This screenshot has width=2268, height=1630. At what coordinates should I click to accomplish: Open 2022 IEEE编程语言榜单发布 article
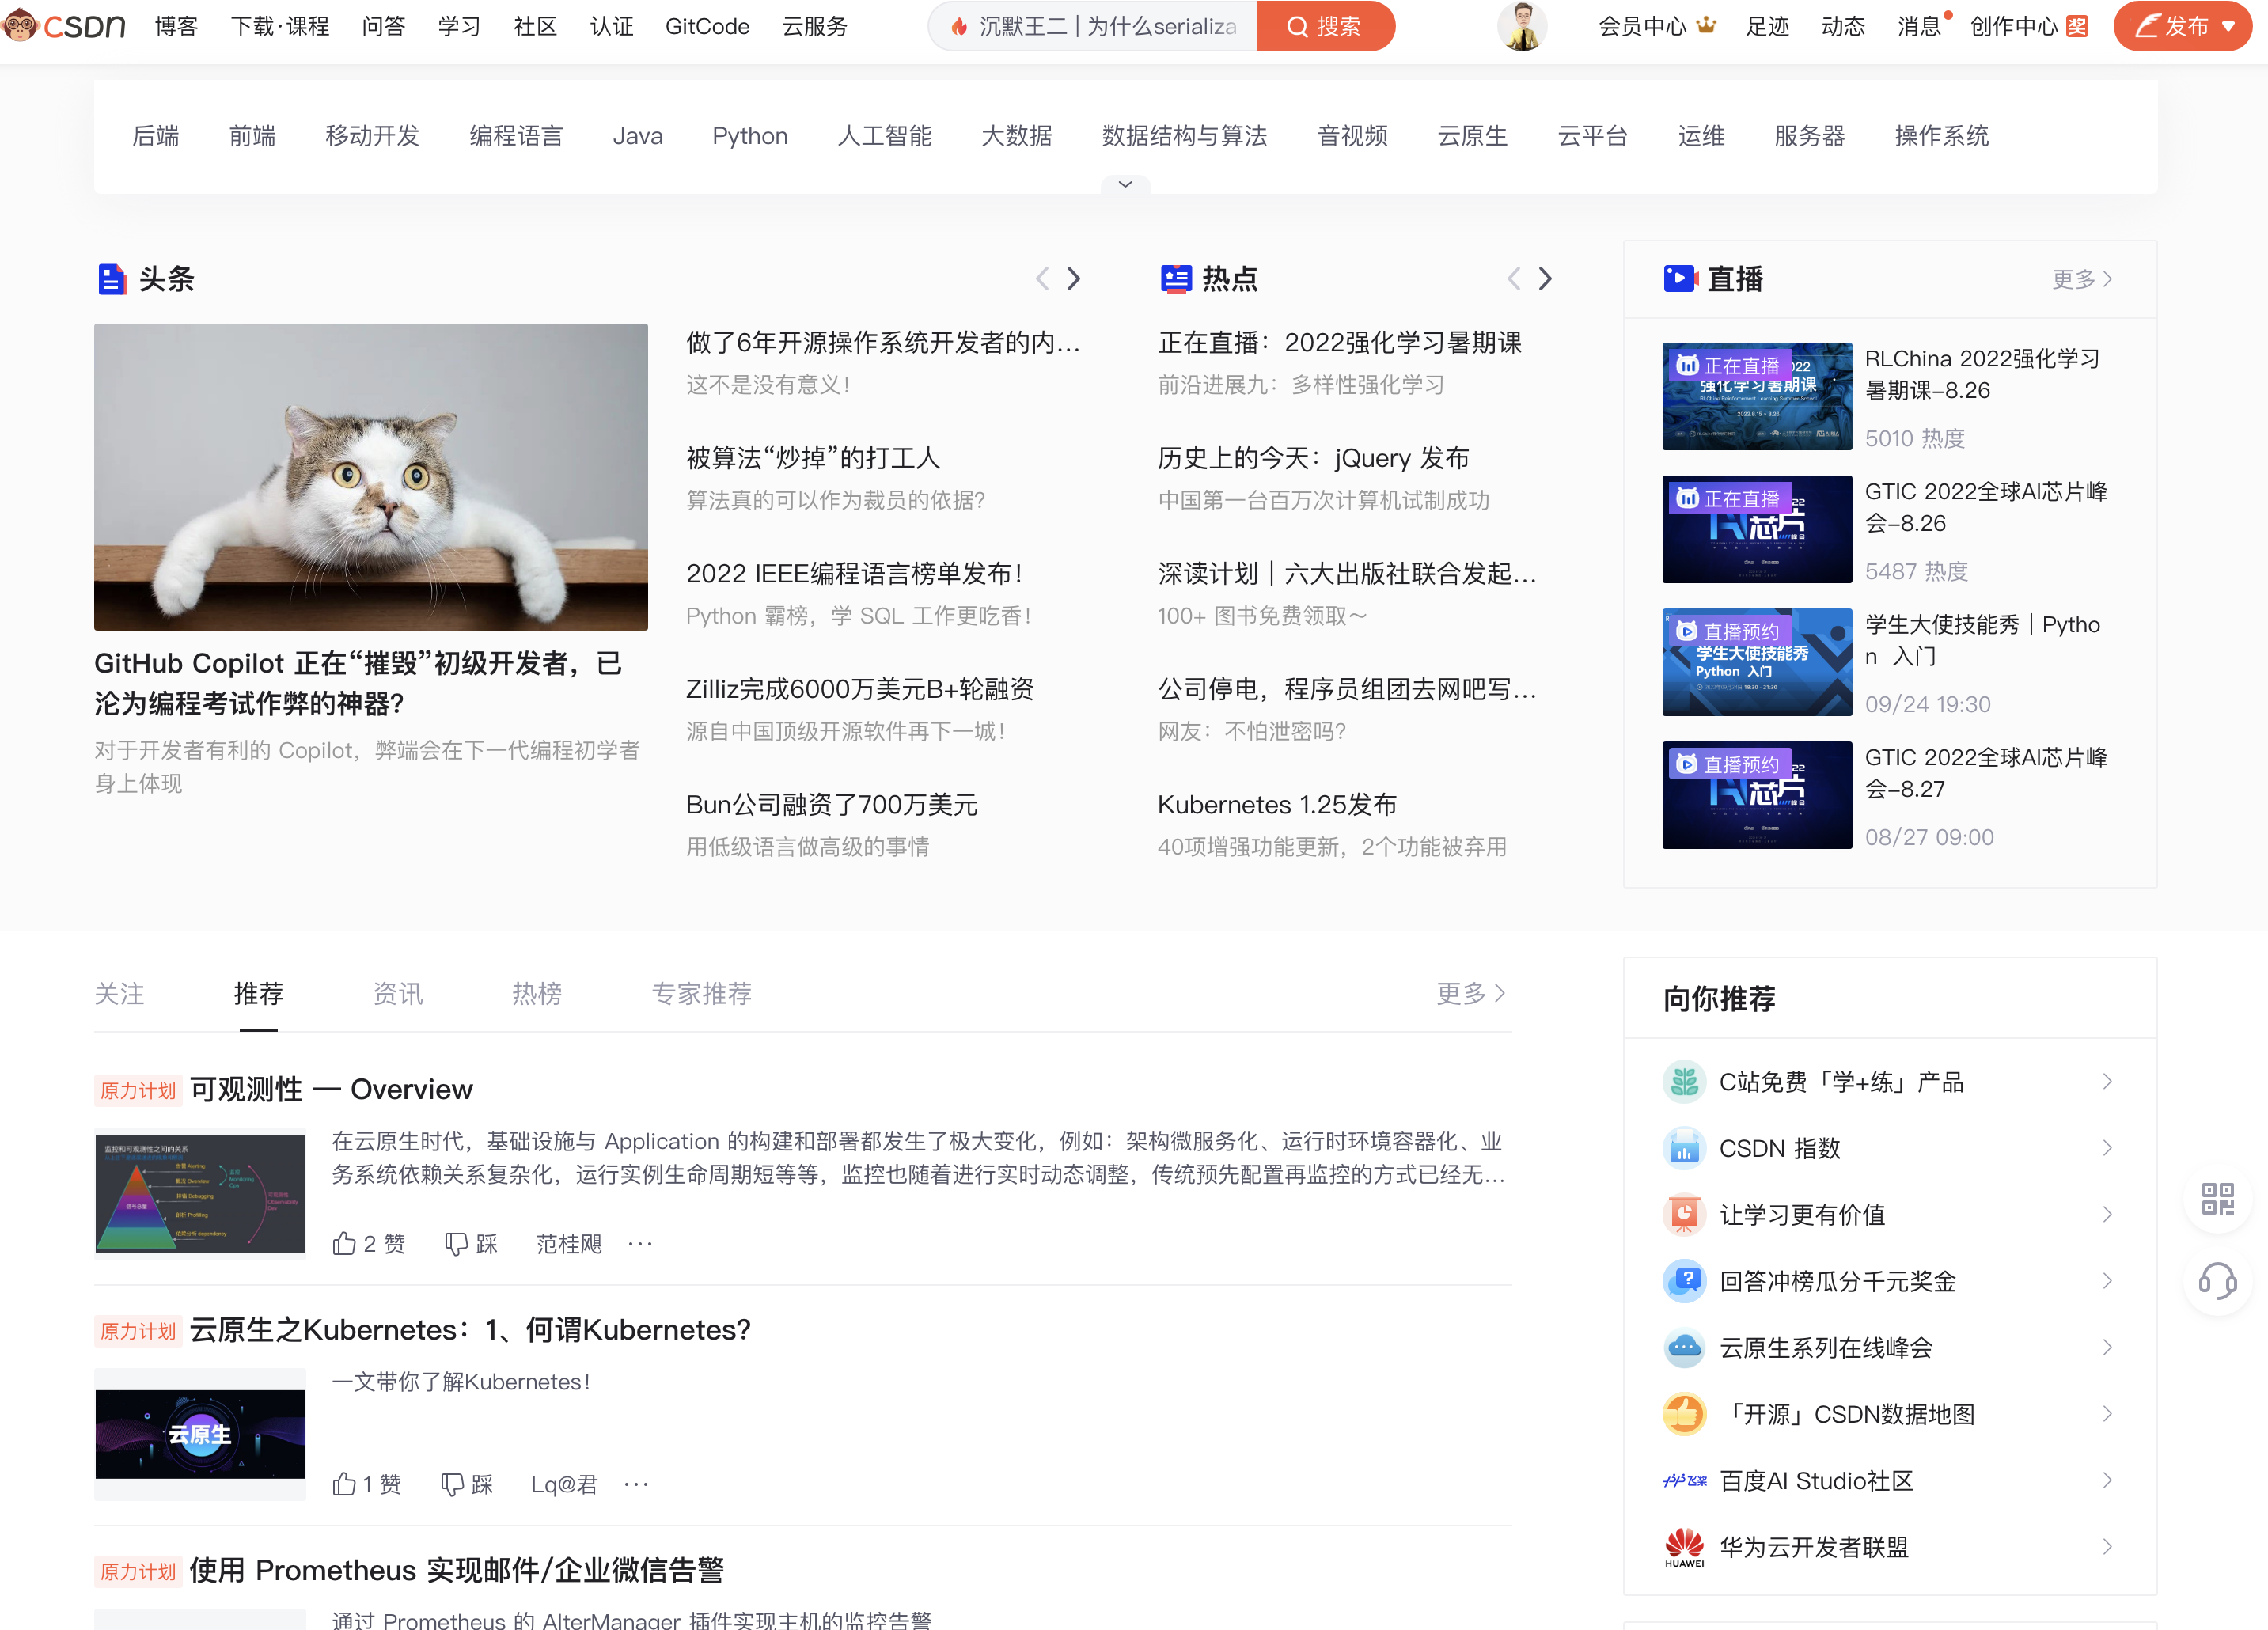[855, 573]
